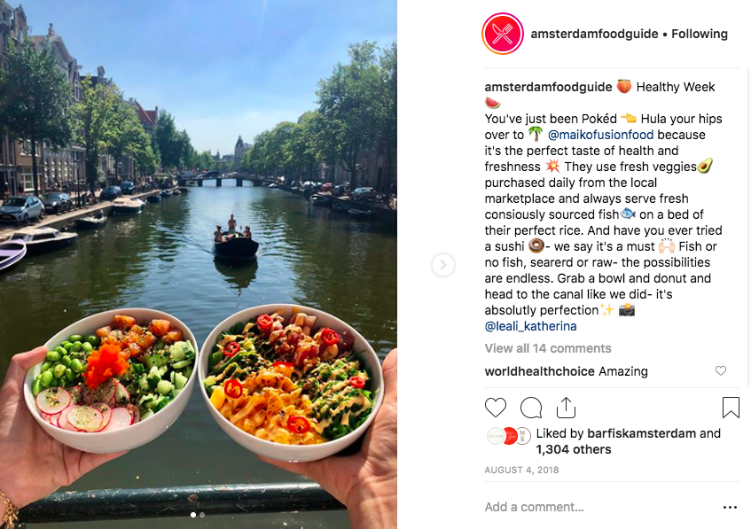Open barfiskamsterdam from the likes line

point(641,433)
